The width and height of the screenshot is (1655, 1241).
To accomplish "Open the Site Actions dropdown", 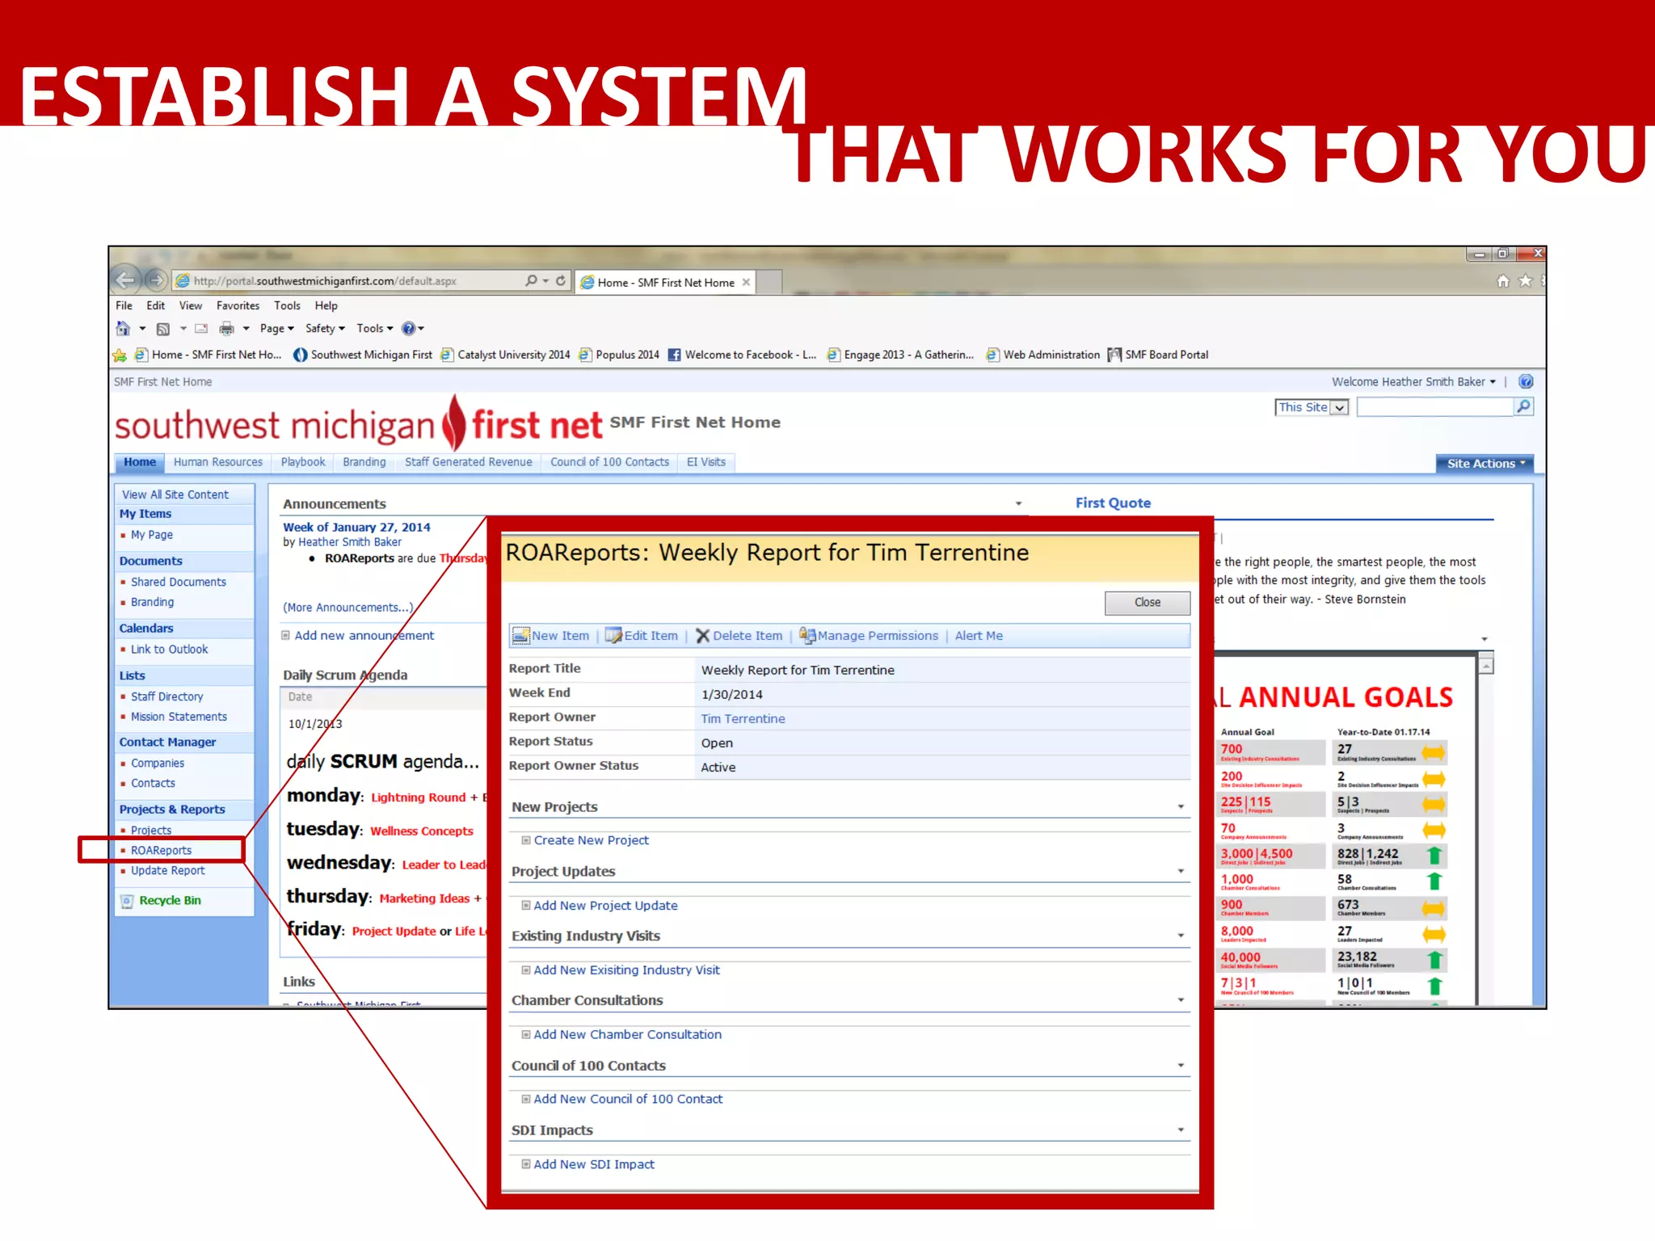I will [1484, 463].
